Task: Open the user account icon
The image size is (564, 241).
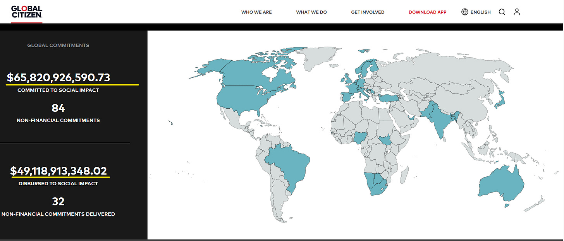Action: 517,12
